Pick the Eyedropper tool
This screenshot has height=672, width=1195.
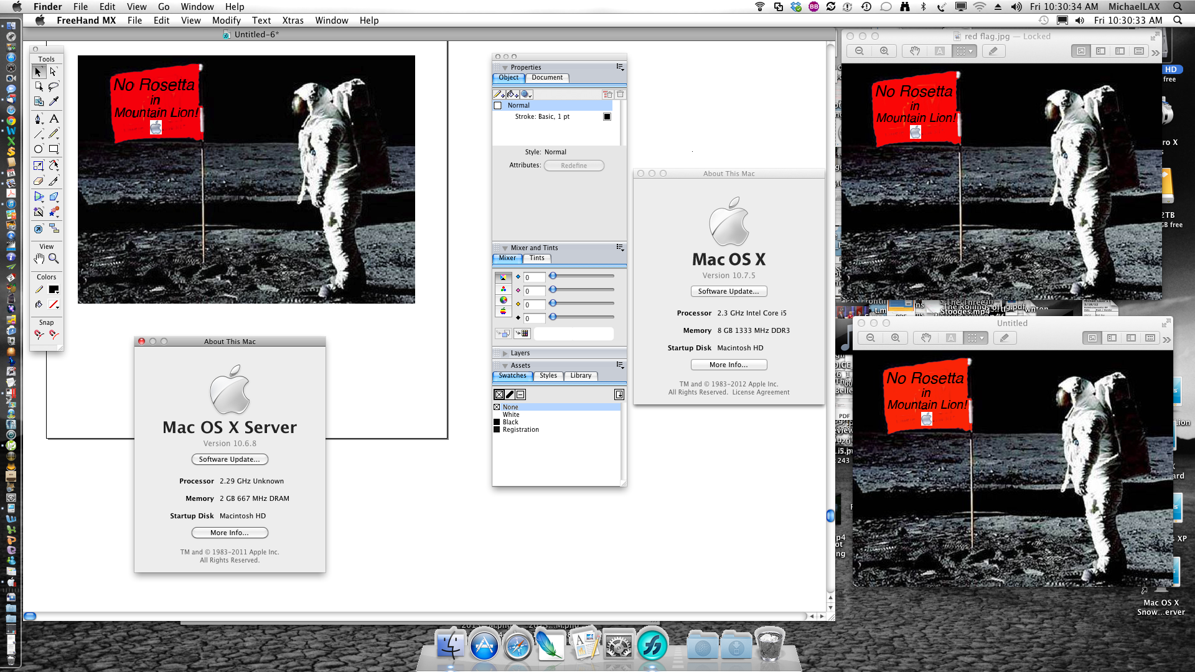(54, 101)
